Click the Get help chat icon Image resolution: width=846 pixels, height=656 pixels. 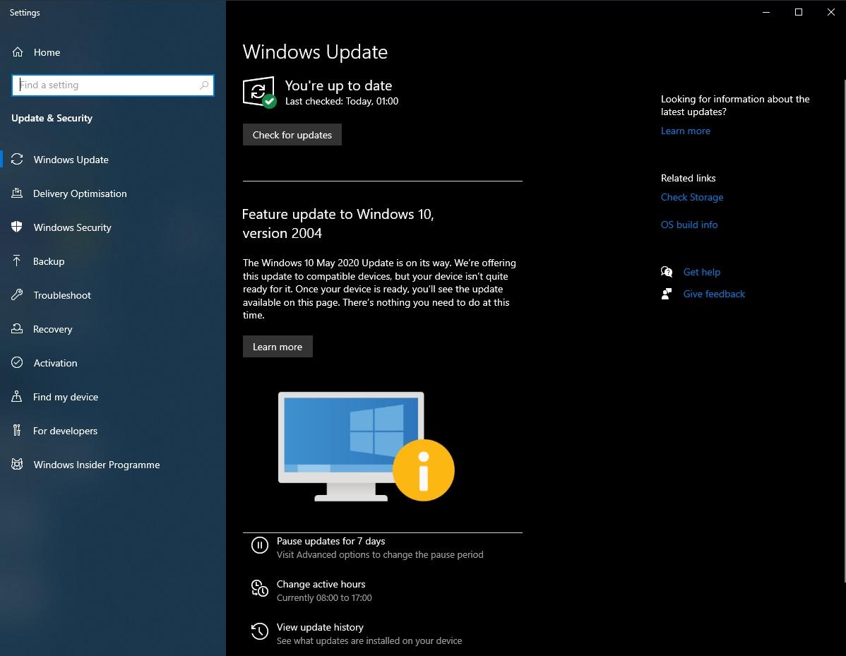click(667, 272)
